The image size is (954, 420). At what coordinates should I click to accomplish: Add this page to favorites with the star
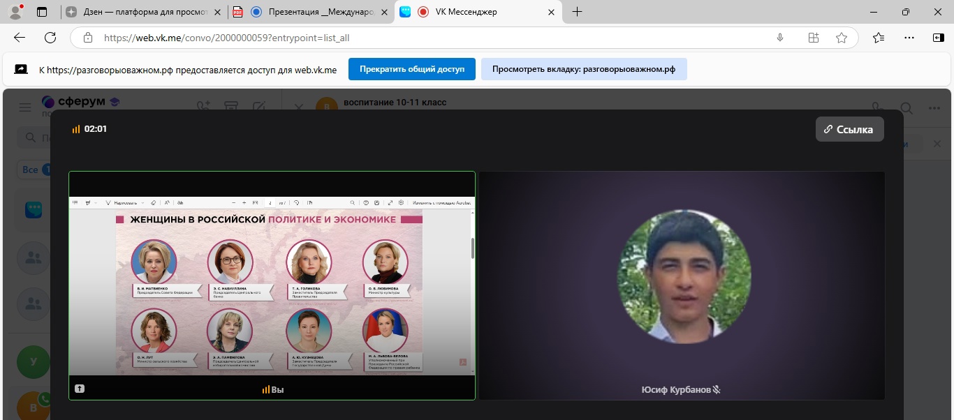coord(842,38)
